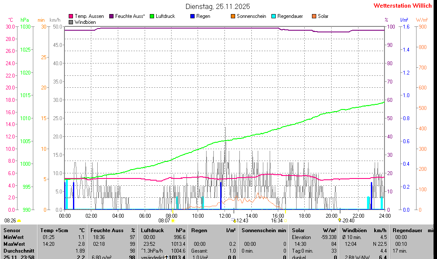Open the Wetterstation Willich title link

(x=403, y=6)
